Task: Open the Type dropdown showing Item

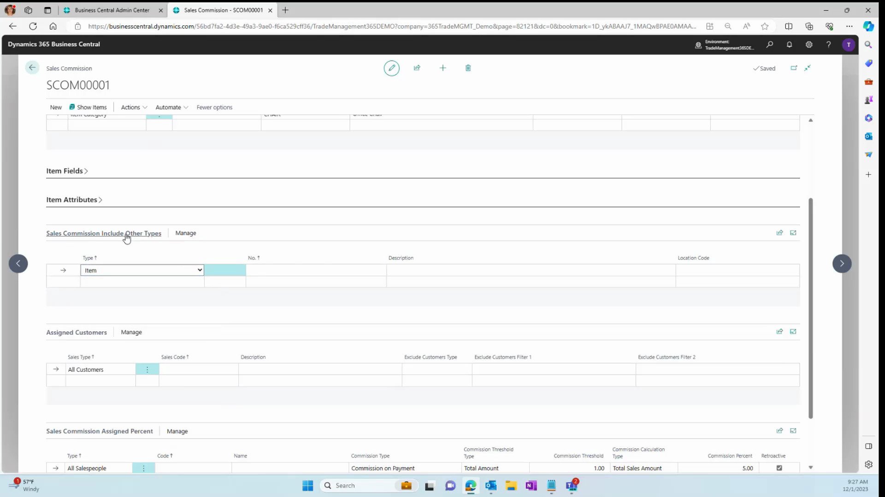Action: 142,270
